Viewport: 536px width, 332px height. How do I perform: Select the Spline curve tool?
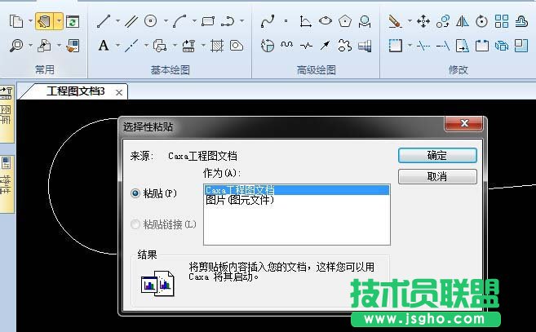pyautogui.click(x=268, y=21)
